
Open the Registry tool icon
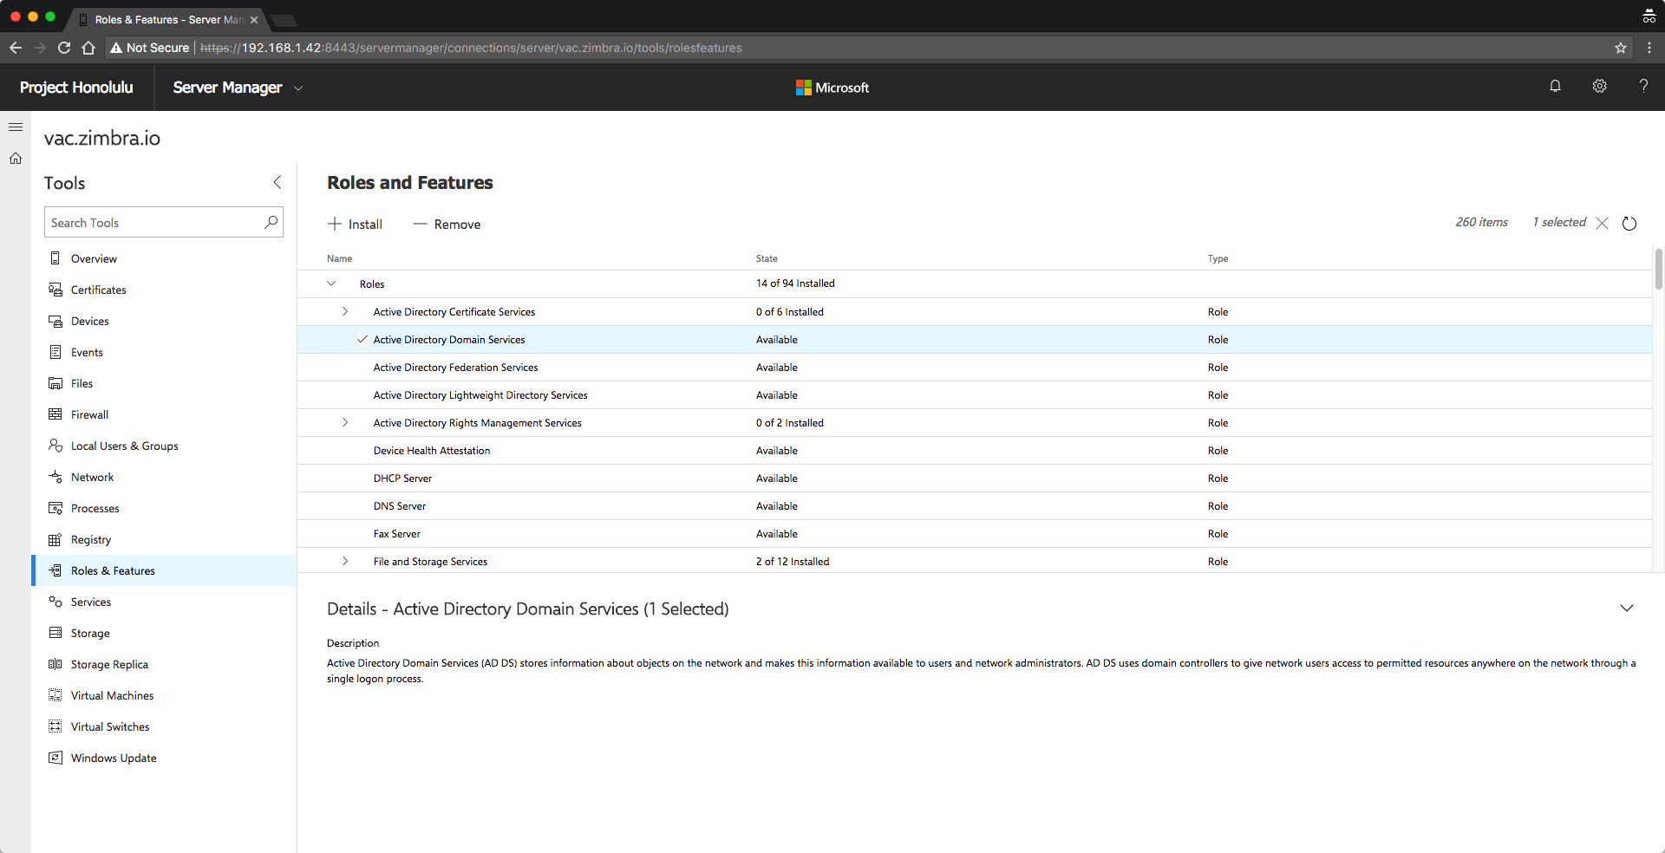pyautogui.click(x=55, y=539)
